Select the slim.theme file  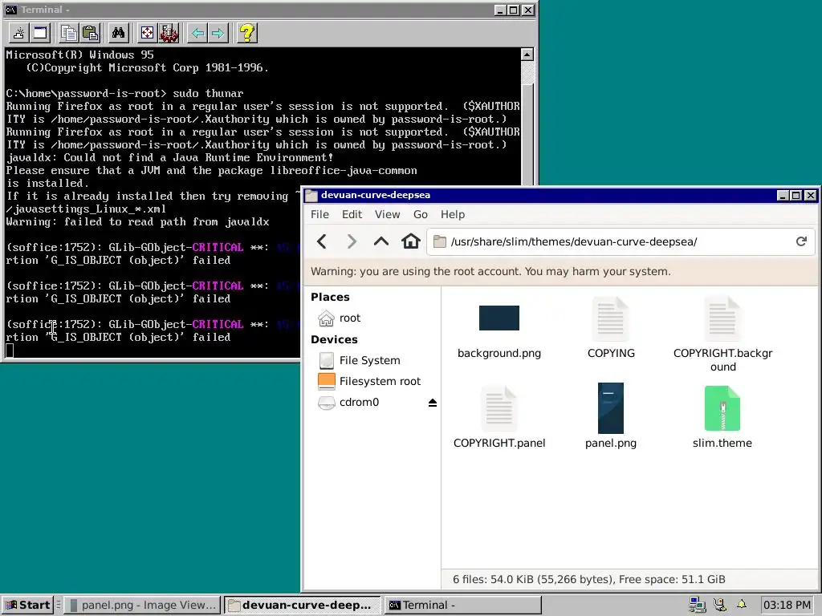pyautogui.click(x=722, y=418)
